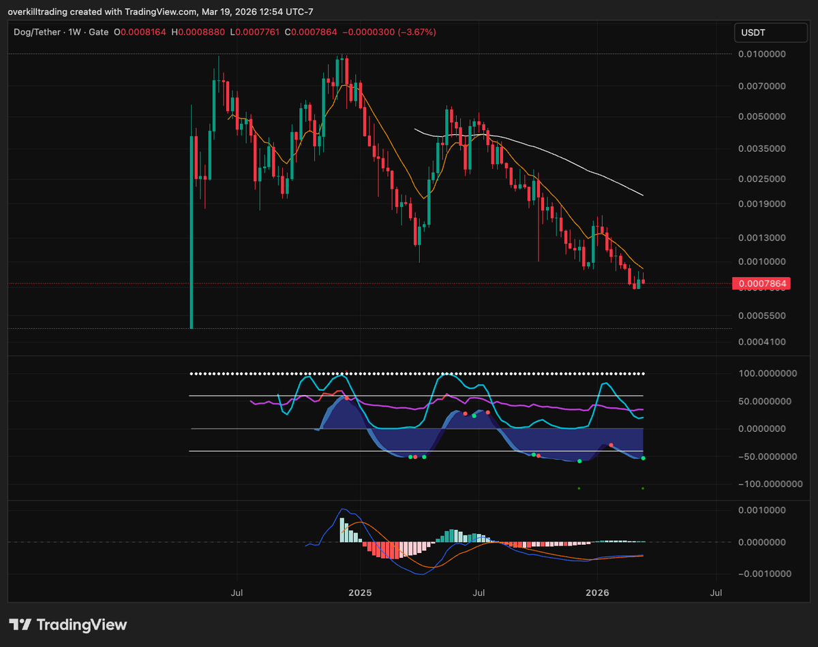
Task: Open the USDT currency selector
Action: [x=771, y=32]
